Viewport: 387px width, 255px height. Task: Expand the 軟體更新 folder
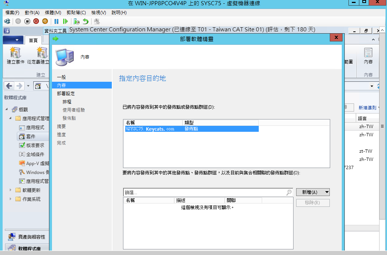pos(10,190)
